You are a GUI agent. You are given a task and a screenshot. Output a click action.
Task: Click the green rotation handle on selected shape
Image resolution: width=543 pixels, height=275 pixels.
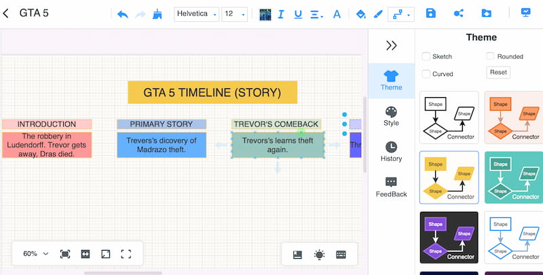click(x=301, y=132)
